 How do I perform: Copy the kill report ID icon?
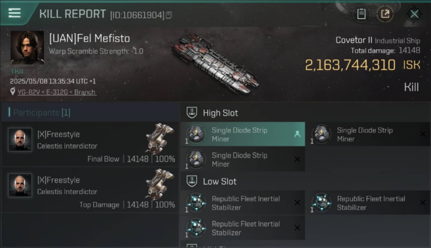[169, 15]
